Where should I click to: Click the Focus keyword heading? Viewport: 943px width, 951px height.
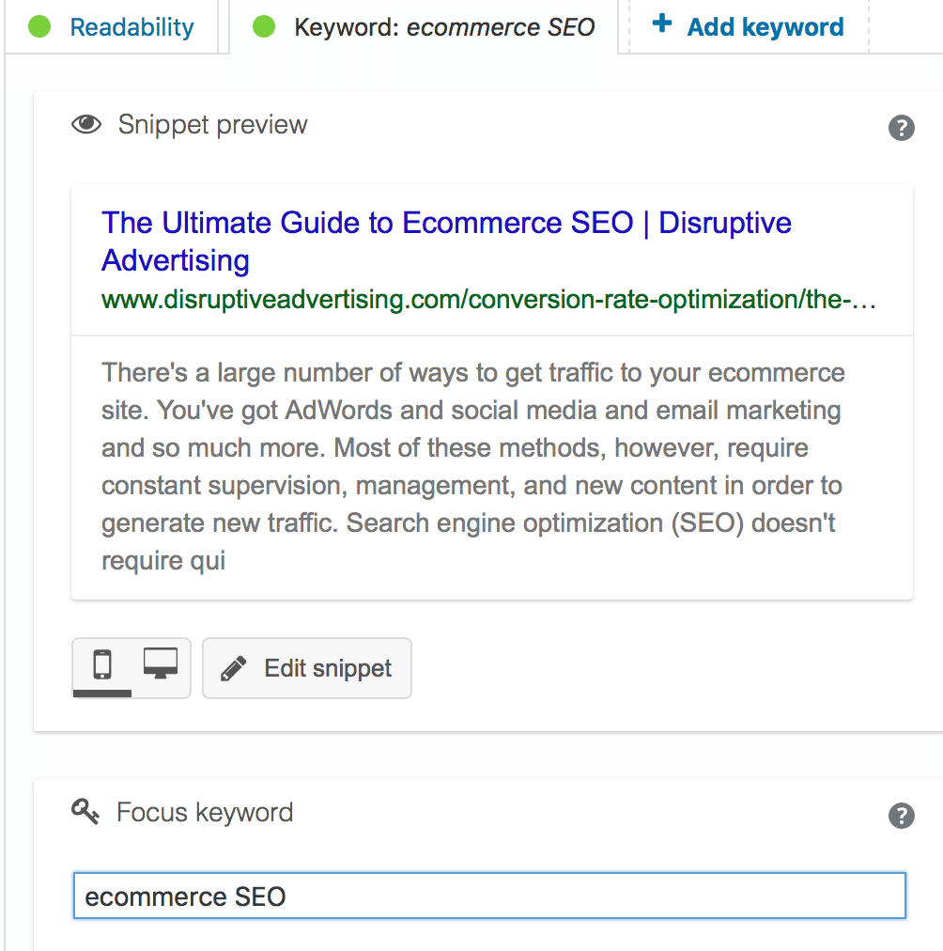tap(205, 813)
